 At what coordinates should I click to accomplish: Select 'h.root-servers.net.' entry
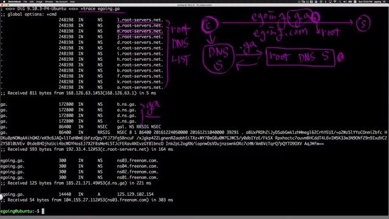[140, 60]
